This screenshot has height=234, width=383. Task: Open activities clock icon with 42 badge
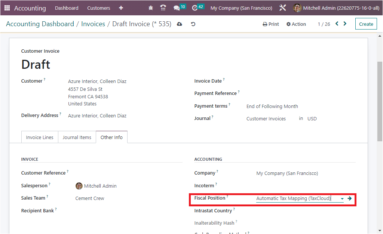click(x=198, y=7)
